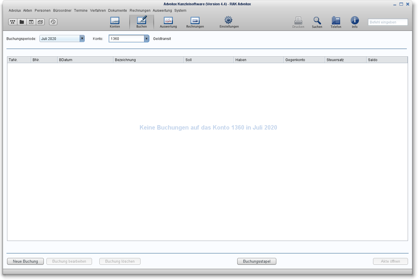Sort by the Steuersatz column header
418x280 pixels.
(346, 60)
